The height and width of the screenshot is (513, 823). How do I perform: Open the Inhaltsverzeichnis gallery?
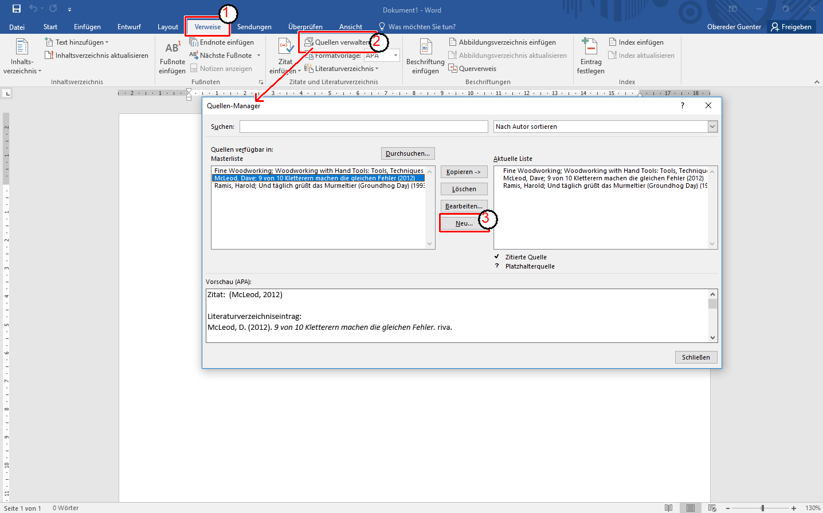22,56
